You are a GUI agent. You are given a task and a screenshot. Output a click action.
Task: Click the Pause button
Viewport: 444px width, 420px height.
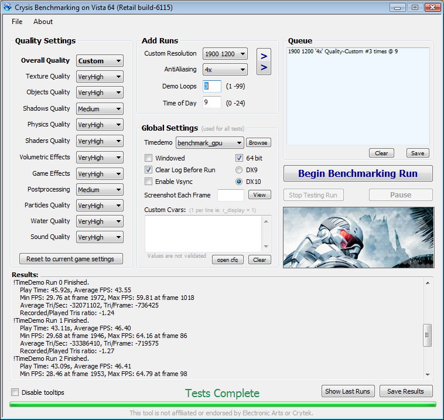pyautogui.click(x=401, y=195)
